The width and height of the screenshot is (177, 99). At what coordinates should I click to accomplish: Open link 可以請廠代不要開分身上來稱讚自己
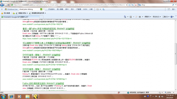56,43
